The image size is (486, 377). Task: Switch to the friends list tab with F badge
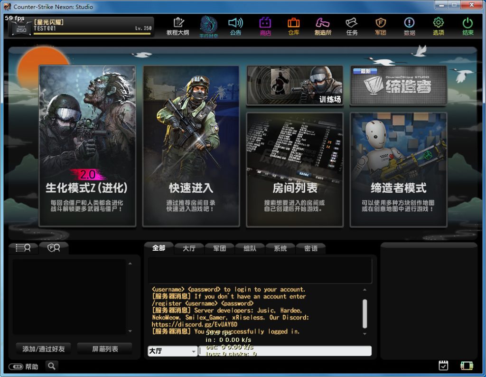tap(52, 247)
